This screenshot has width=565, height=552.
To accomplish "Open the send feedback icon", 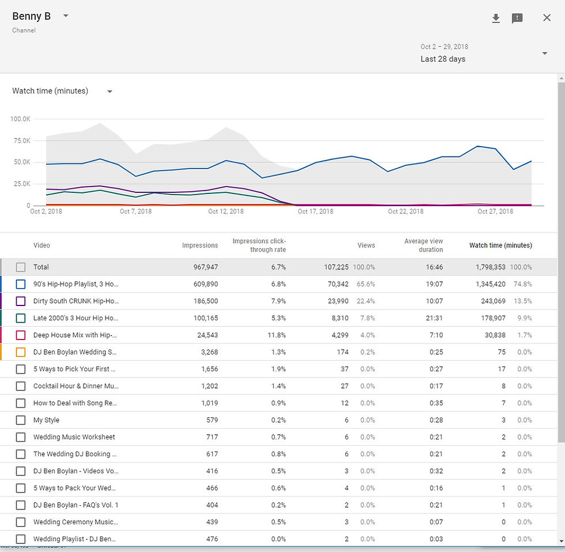I will click(517, 18).
